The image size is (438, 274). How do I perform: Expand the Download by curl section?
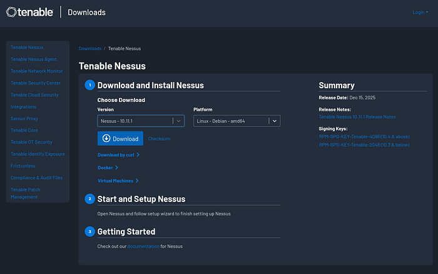[x=118, y=155]
